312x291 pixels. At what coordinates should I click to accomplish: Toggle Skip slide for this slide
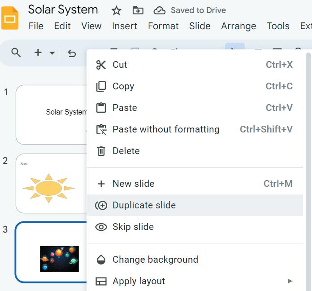click(133, 227)
